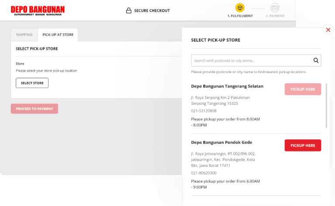The width and height of the screenshot is (335, 206).
Task: Click 'Please select your store pick-up location' text
Action: tap(46, 71)
